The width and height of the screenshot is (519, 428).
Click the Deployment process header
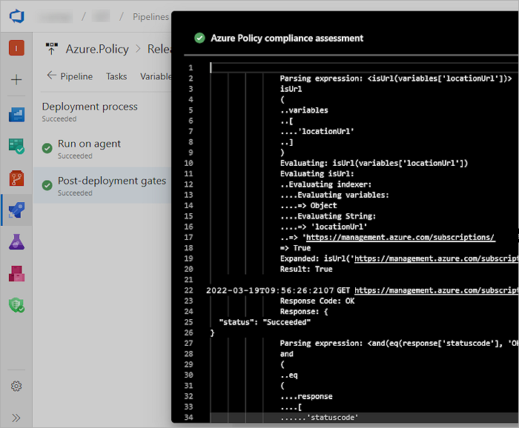[x=90, y=107]
